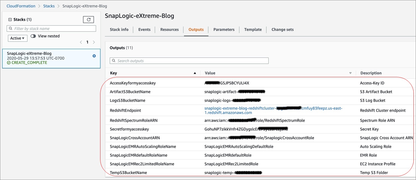Click the snaplogic-artifact bucket value
The width and height of the screenshot is (416, 180).
pos(235,92)
